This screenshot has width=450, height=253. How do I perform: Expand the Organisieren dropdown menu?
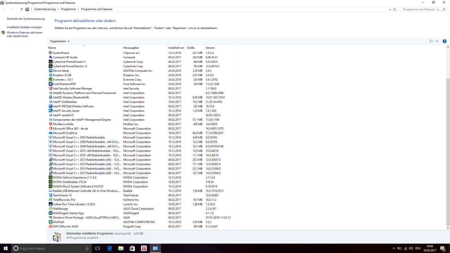[x=60, y=41]
